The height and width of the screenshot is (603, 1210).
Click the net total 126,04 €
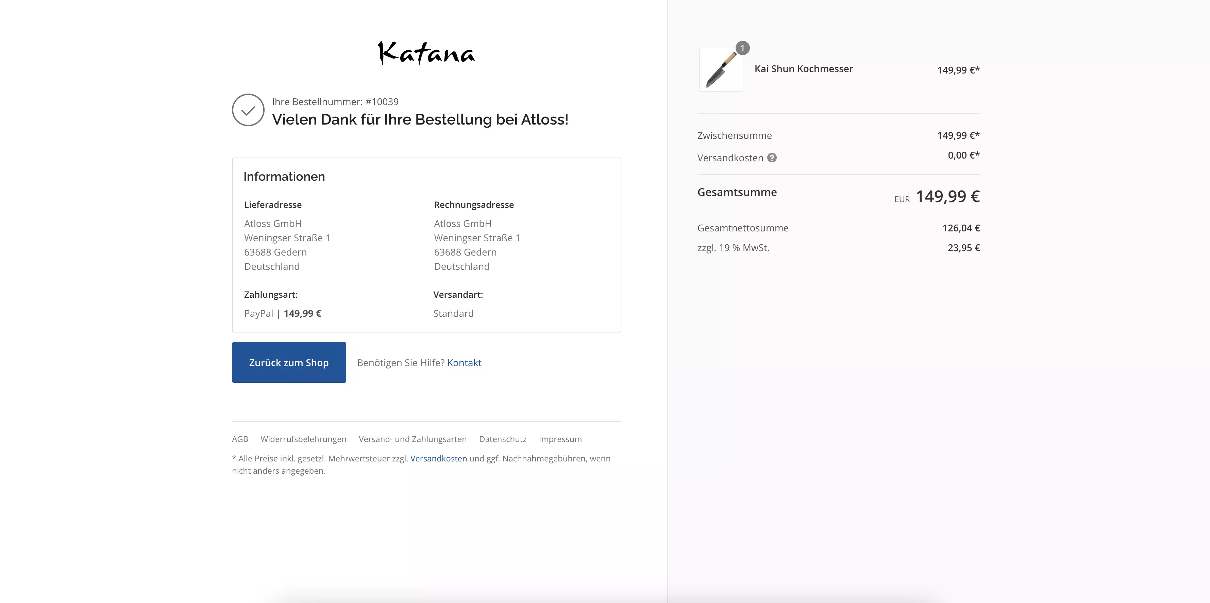(961, 228)
